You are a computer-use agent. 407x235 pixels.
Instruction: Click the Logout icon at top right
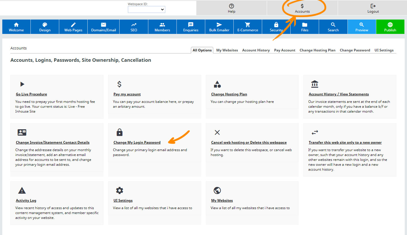[x=373, y=6]
